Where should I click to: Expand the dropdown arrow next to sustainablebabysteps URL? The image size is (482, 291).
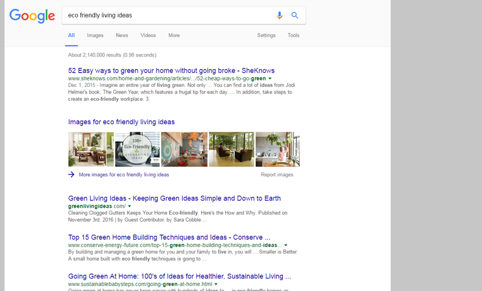pyautogui.click(x=216, y=284)
